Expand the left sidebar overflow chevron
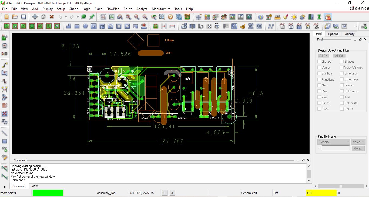369x197 pixels. pyautogui.click(x=5, y=187)
